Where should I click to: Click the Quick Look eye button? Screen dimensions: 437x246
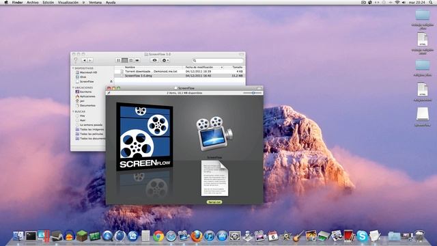click(x=155, y=60)
